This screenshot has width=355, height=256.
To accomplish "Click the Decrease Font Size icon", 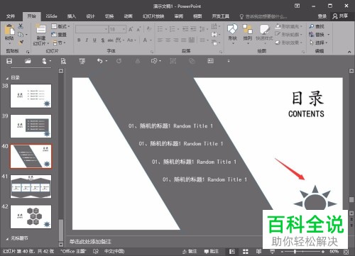I will pyautogui.click(x=138, y=29).
